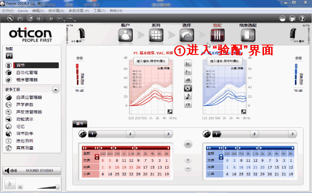Open the redo history dropdown arrow
Image resolution: width=312 pixels, height=193 pixels.
pos(75,21)
